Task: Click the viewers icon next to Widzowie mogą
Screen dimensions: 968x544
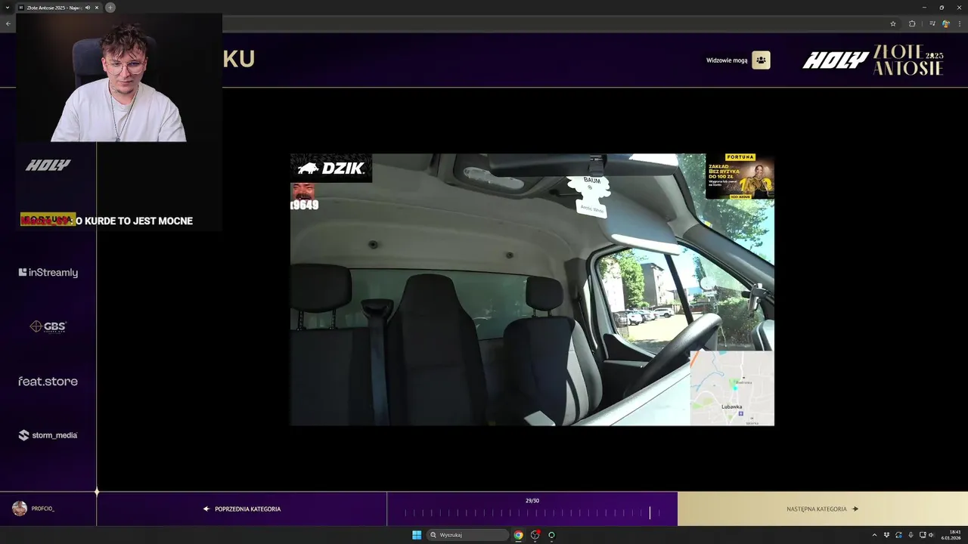Action: click(x=761, y=60)
